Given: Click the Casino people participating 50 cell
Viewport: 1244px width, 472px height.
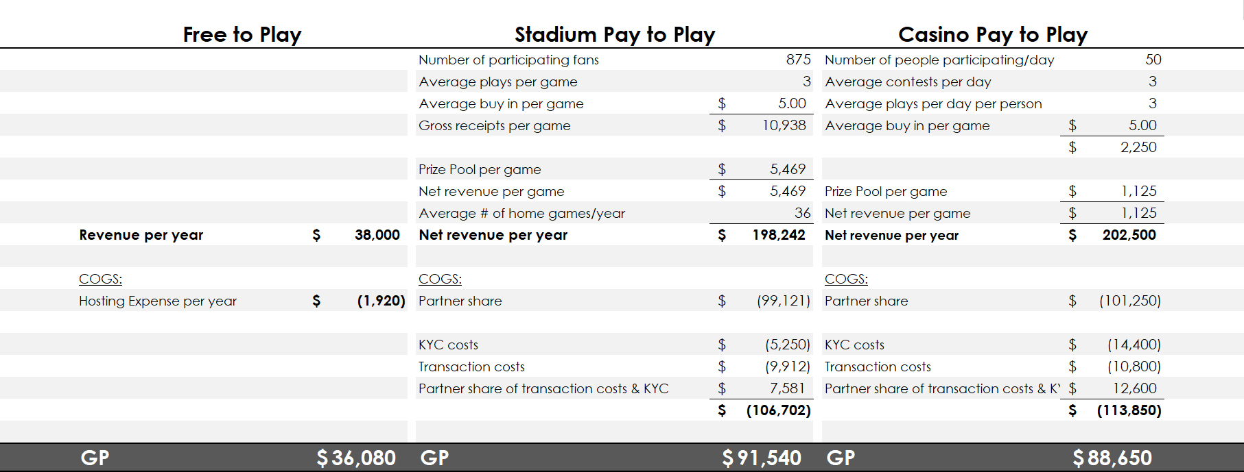Looking at the screenshot, I should tap(1153, 60).
